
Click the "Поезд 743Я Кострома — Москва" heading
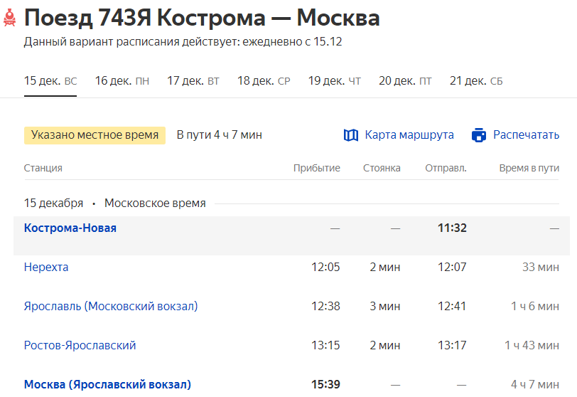(x=202, y=18)
